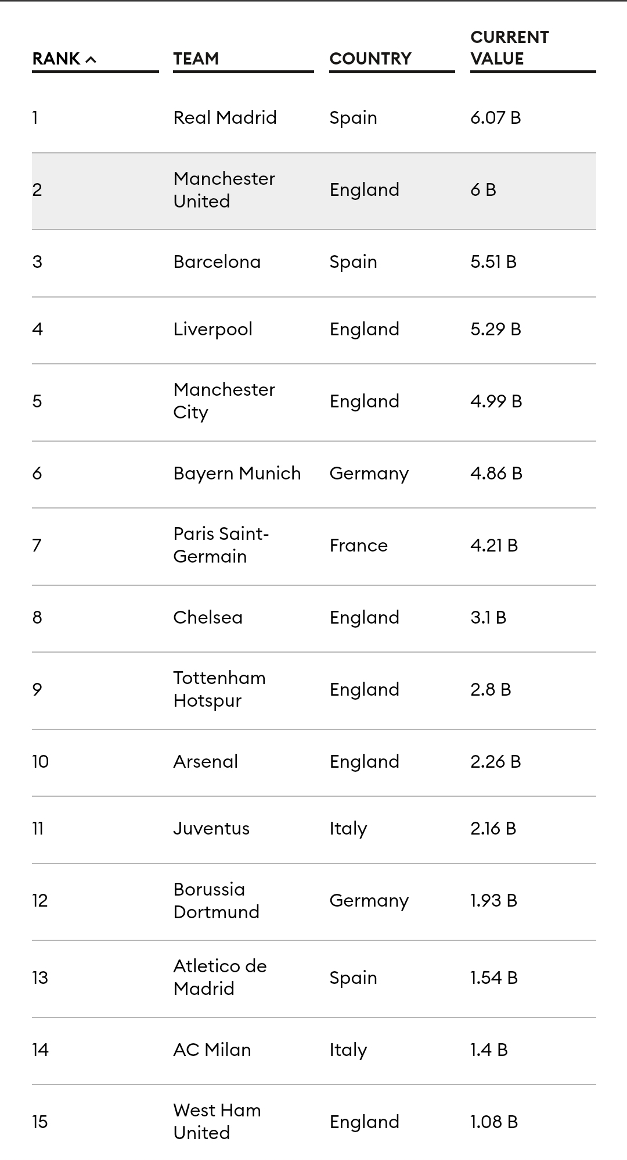627x1160 pixels.
Task: Open the Borussia Dortmund entry
Action: pos(217,901)
